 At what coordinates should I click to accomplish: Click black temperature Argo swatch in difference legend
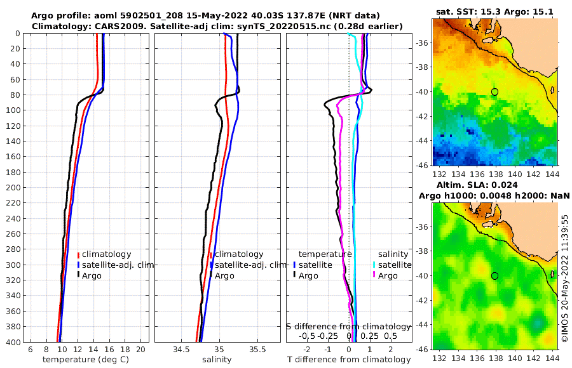[x=294, y=275]
